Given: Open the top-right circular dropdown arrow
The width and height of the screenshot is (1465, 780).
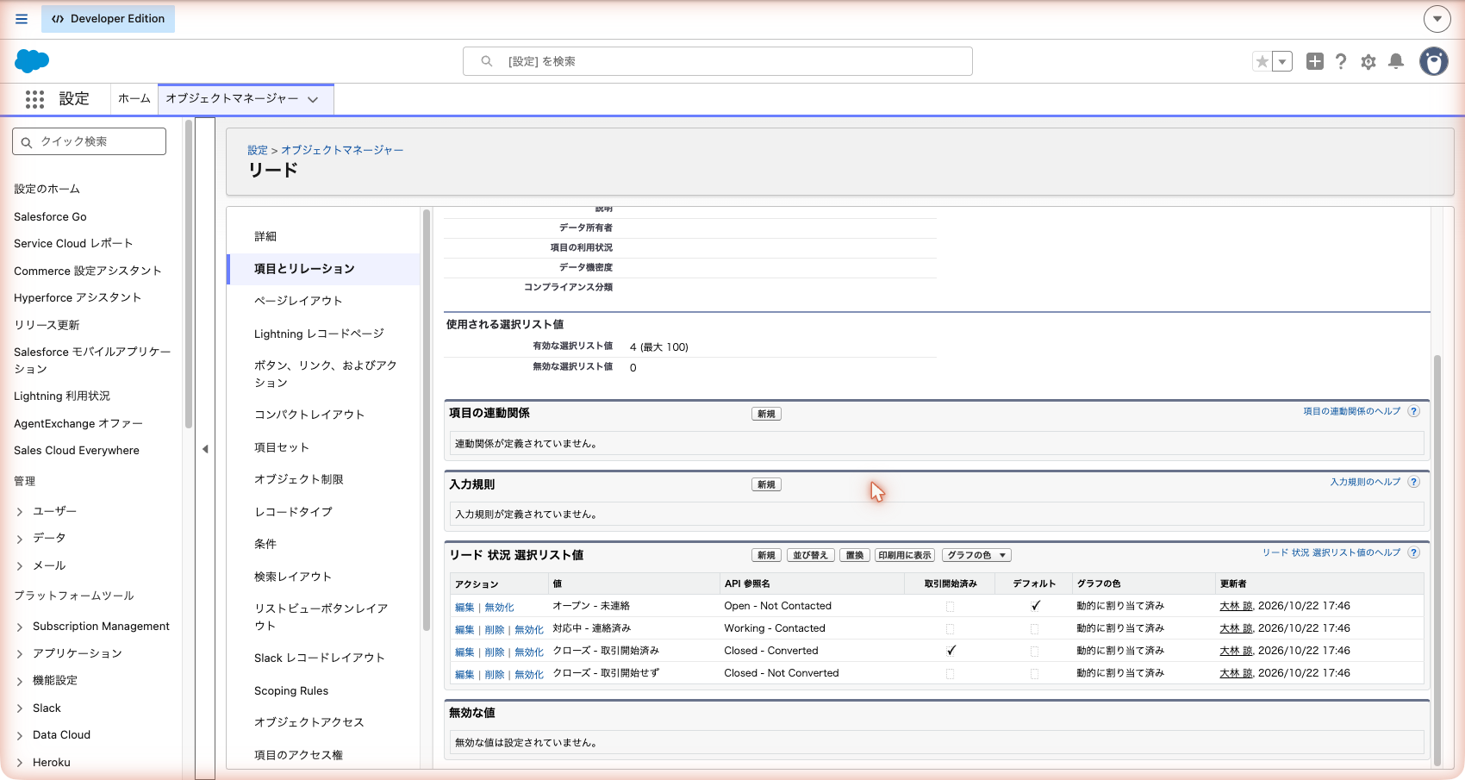Looking at the screenshot, I should pyautogui.click(x=1437, y=18).
